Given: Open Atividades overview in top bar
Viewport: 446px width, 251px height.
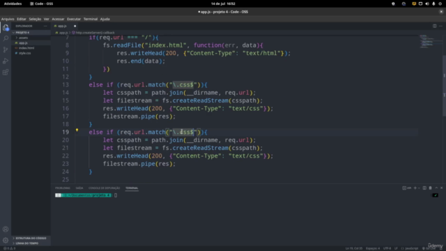Looking at the screenshot, I should coord(13,3).
